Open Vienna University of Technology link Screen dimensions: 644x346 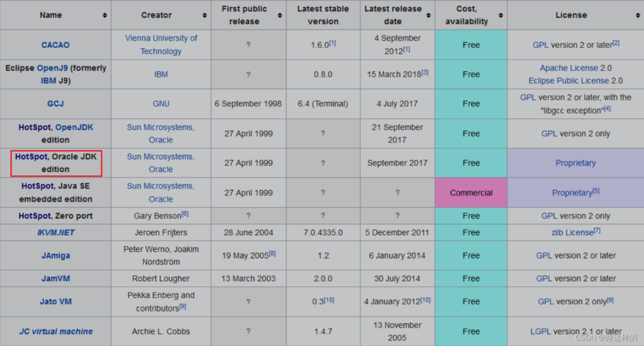coord(161,45)
